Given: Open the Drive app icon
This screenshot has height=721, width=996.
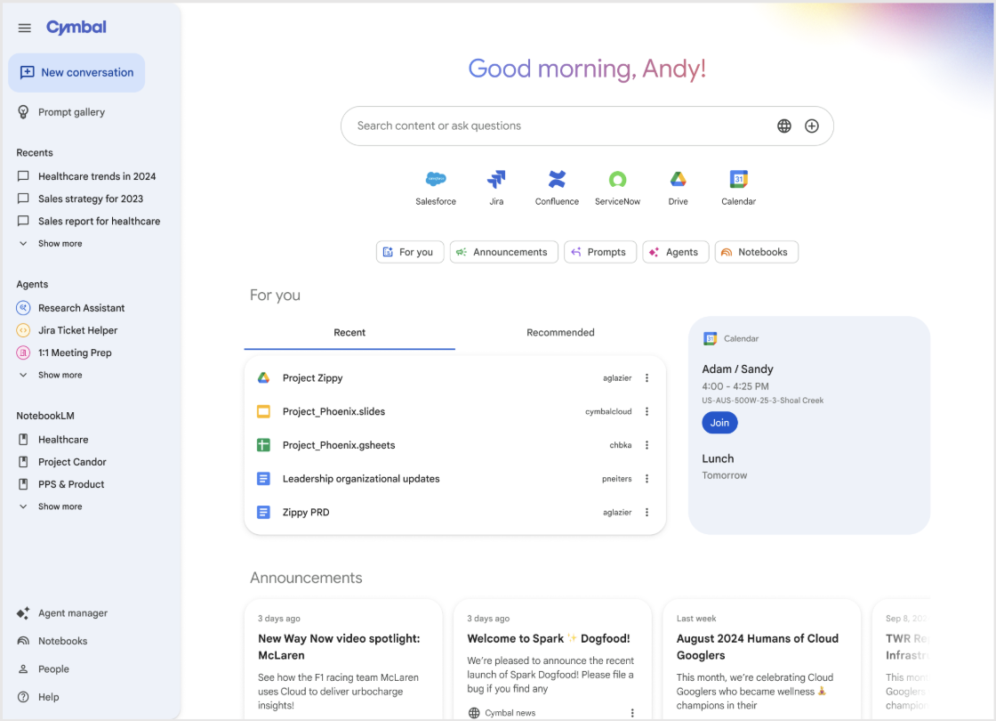Looking at the screenshot, I should (678, 179).
